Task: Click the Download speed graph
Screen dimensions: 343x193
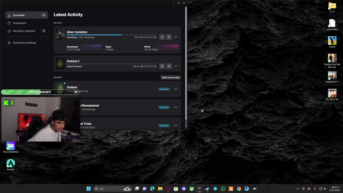Action: pos(91,48)
